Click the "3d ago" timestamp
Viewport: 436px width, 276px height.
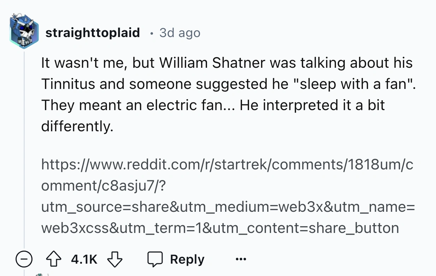coord(180,33)
